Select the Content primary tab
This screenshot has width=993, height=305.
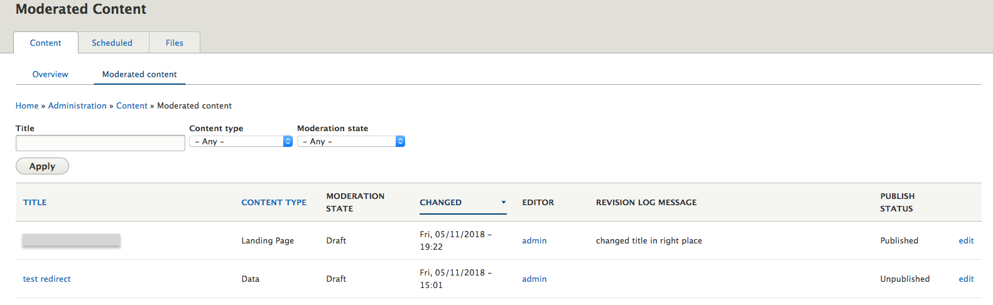click(46, 43)
